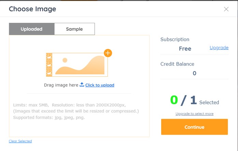Switch to the Uploaded tab
The image size is (238, 151).
tap(31, 29)
